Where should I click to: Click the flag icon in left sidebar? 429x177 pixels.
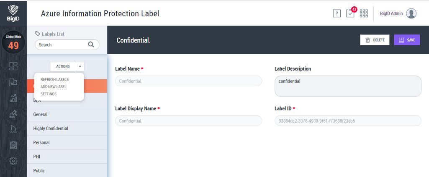(13, 82)
